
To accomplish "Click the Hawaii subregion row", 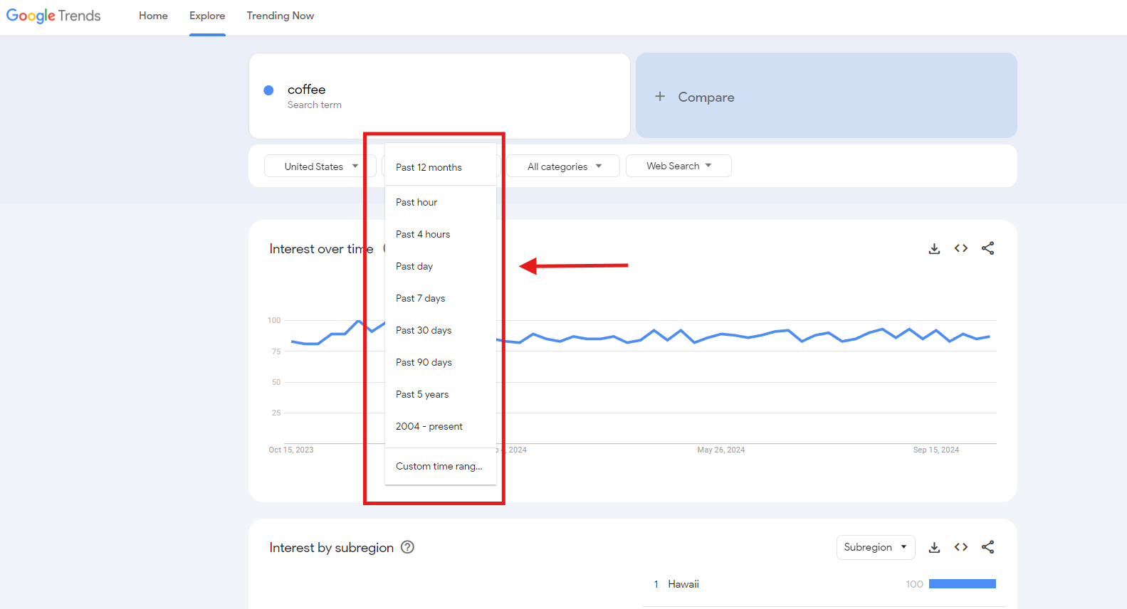I will (824, 584).
